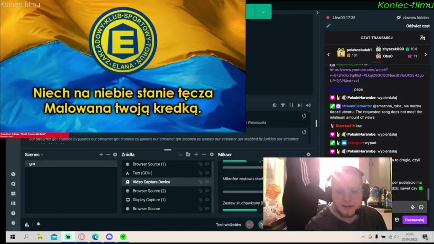Viewport: 434px width, 244px height.
Task: Replay the stabbed by junkies event
Action: click(x=304, y=132)
